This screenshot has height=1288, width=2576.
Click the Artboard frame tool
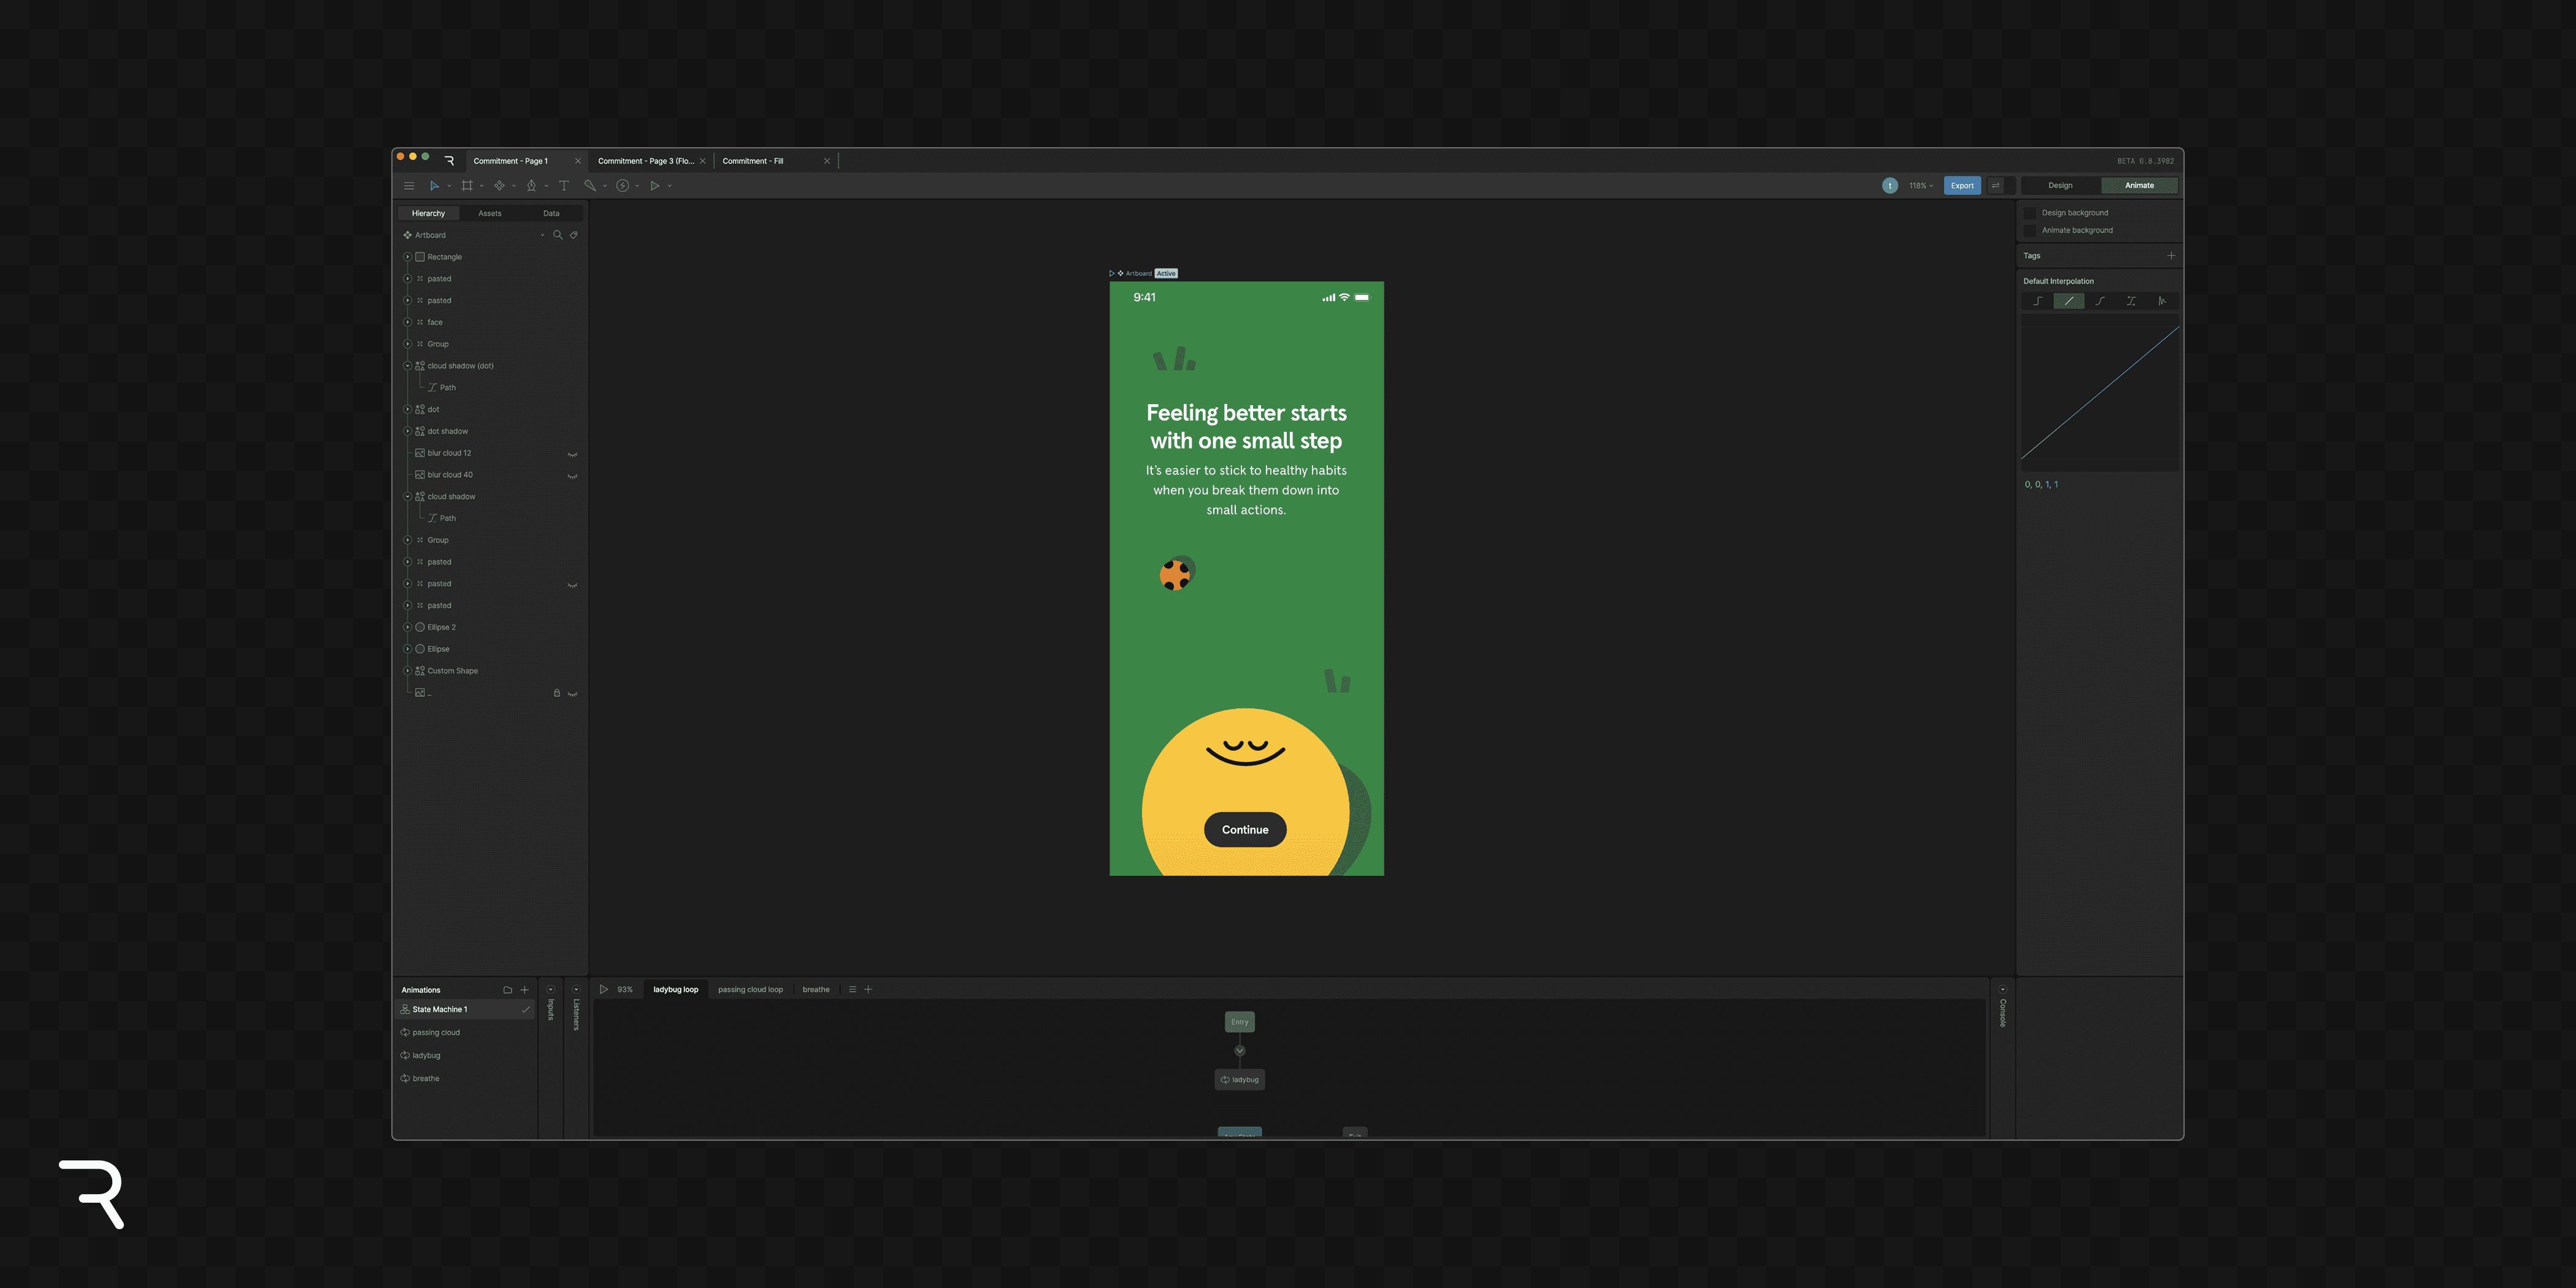click(467, 186)
